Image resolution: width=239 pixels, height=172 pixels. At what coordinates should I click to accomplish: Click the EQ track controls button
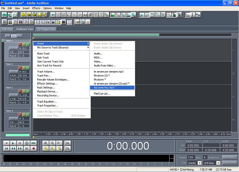tap(14, 36)
